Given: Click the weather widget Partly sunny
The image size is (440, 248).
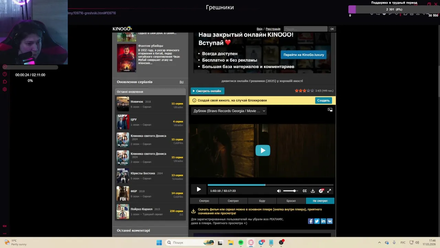Looking at the screenshot, I should pyautogui.click(x=16, y=242).
